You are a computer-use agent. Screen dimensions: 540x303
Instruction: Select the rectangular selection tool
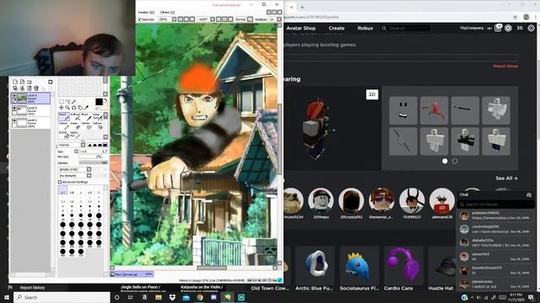[62, 102]
